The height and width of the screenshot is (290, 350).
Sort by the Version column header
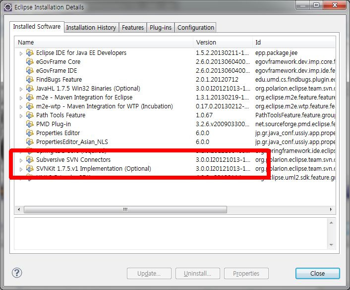(223, 43)
